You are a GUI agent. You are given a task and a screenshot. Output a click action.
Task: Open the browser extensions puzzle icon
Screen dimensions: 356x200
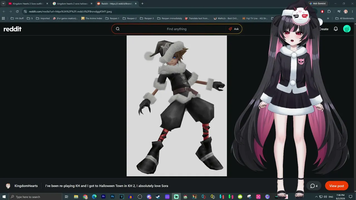click(329, 11)
